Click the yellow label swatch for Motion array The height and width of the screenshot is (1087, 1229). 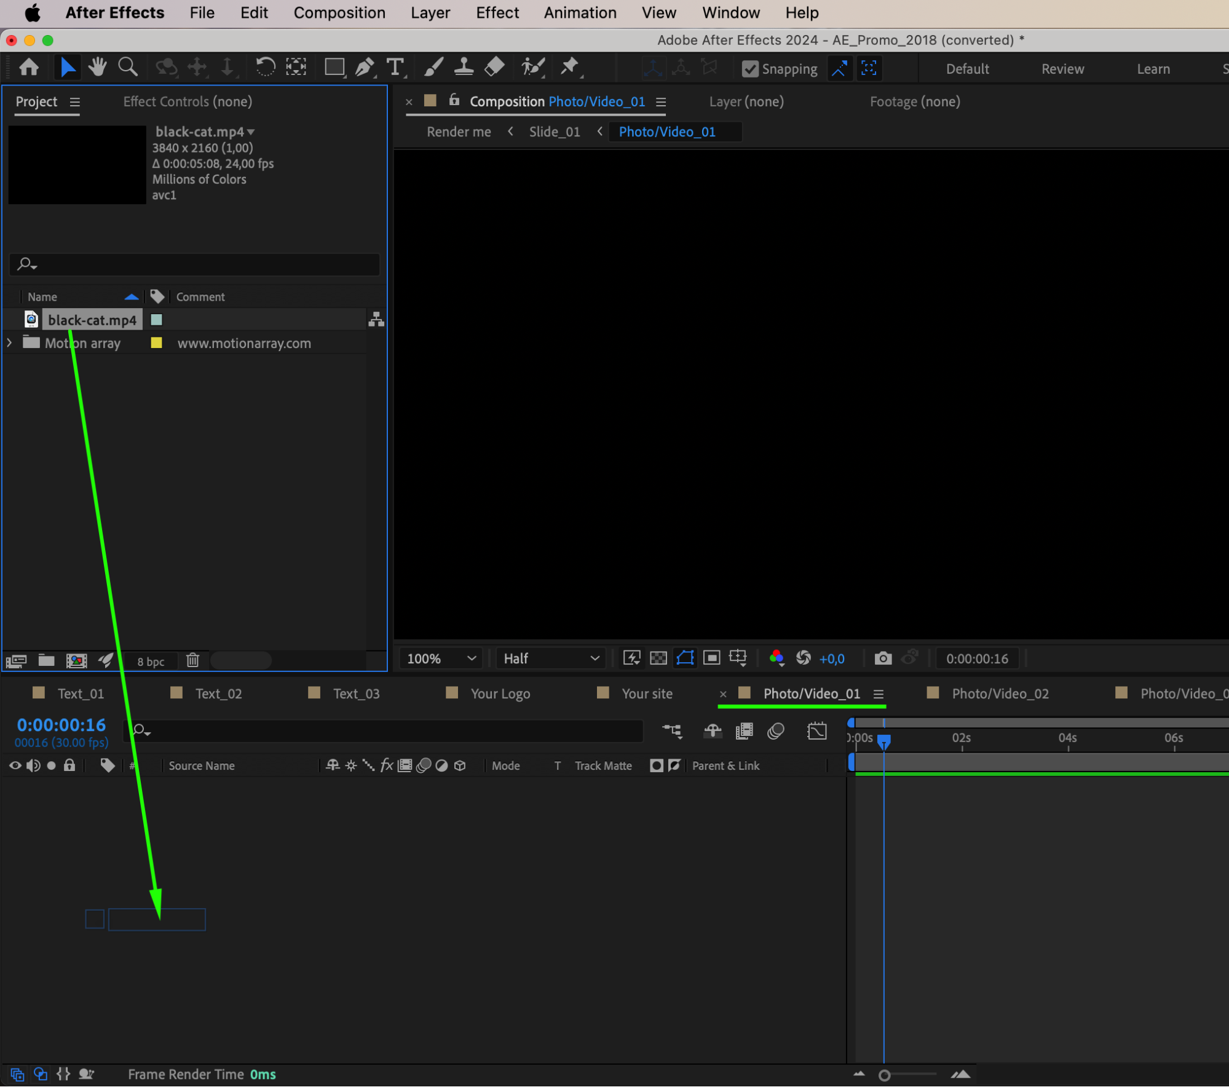point(156,343)
